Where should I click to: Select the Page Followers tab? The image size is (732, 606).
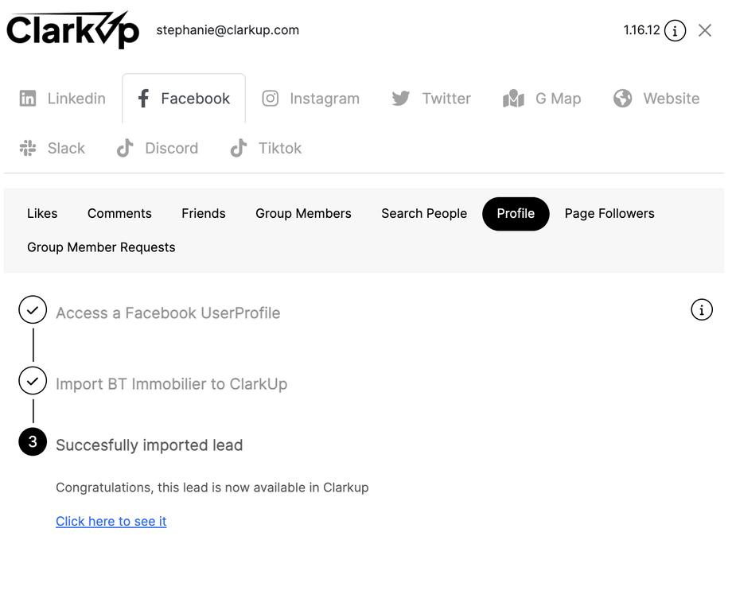tap(609, 213)
